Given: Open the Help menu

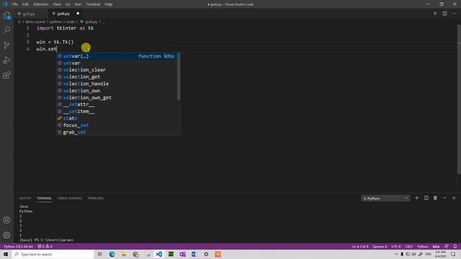Looking at the screenshot, I should coord(109,4).
